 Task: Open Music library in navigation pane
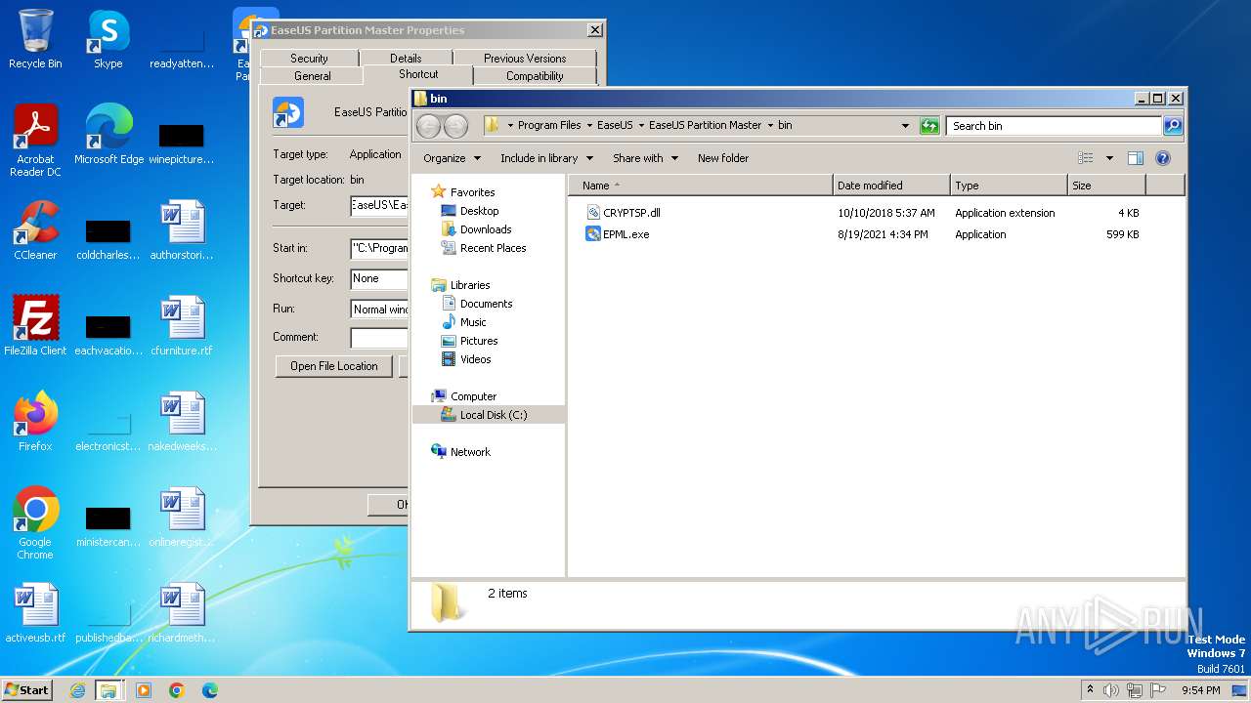463,322
